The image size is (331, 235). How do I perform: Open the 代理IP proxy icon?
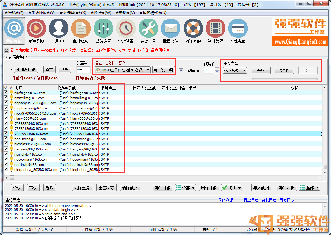point(58,31)
